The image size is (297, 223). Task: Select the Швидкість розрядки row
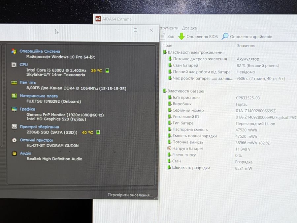coord(210,168)
